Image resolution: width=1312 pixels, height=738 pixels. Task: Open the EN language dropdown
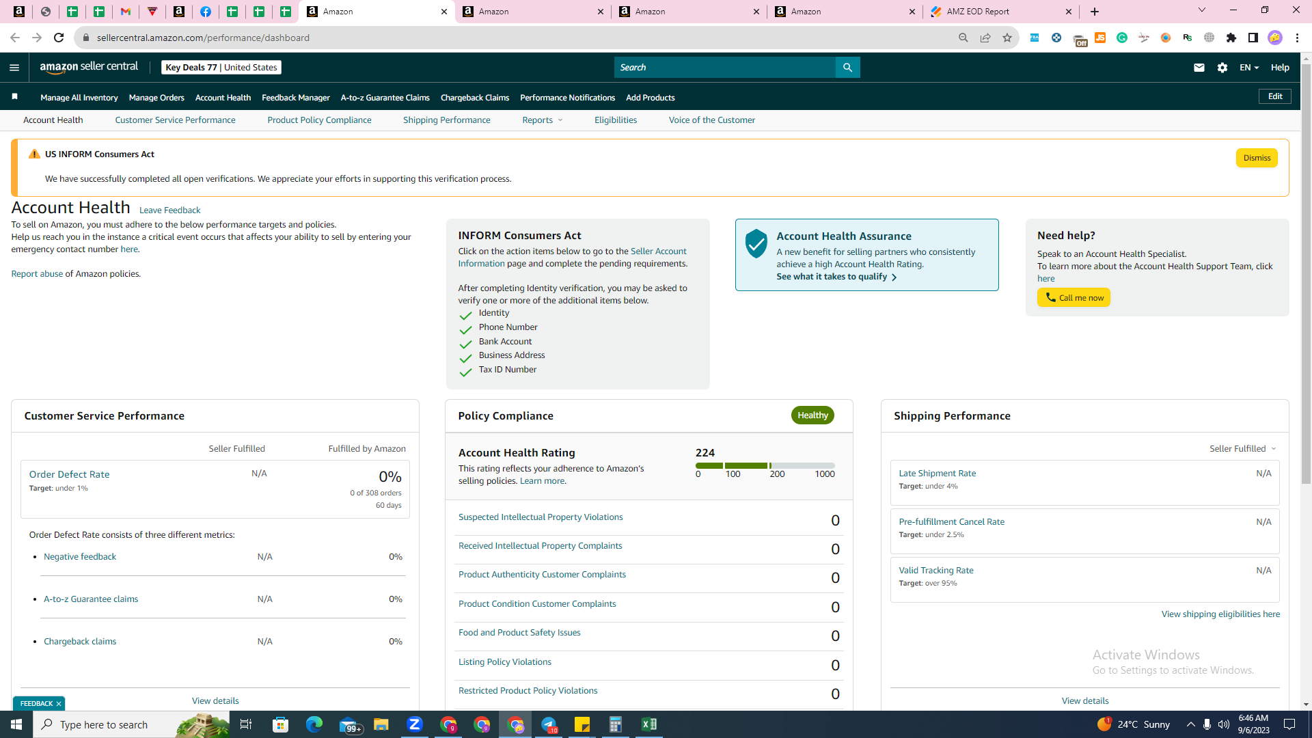(x=1249, y=68)
